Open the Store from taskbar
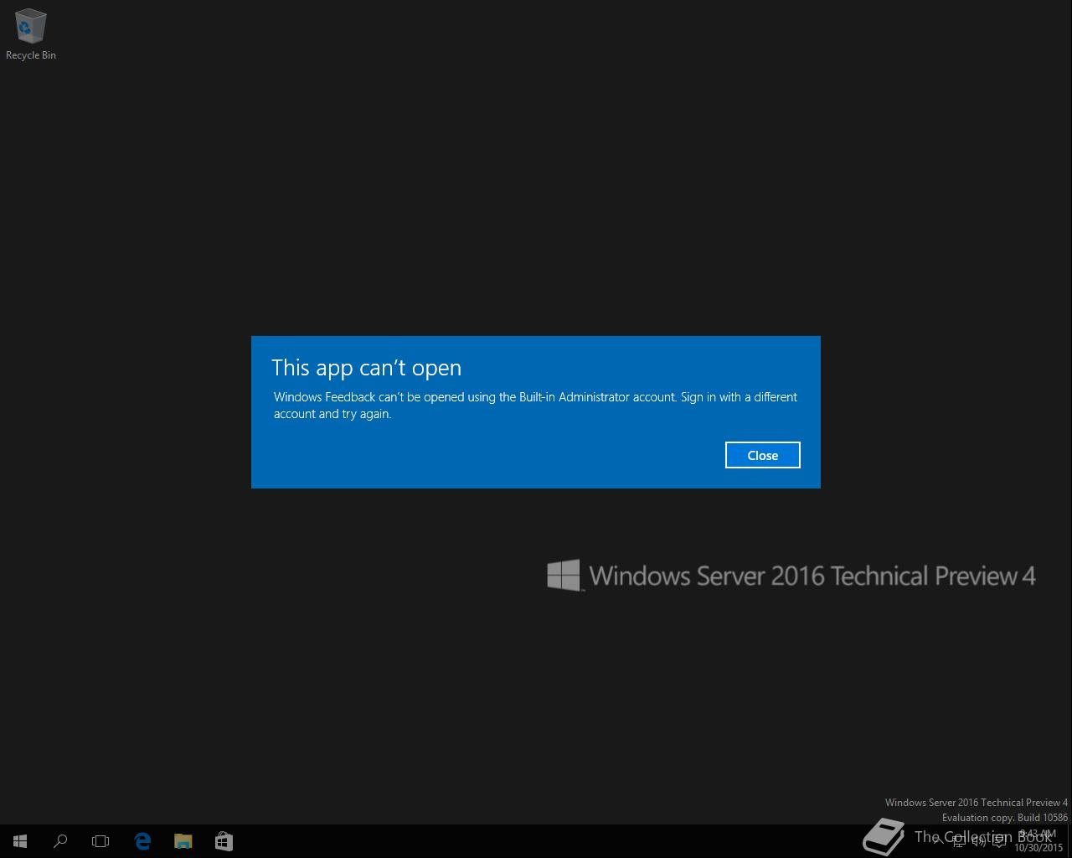The image size is (1072, 858). pyautogui.click(x=224, y=841)
